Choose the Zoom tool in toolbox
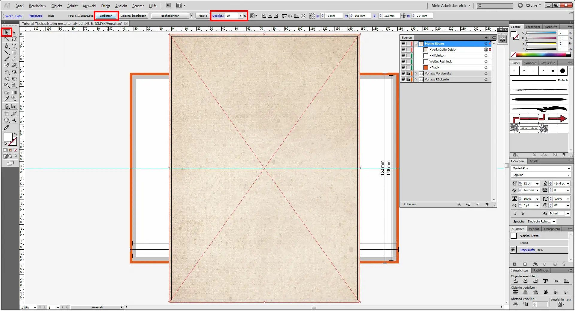Viewport: 575px width, 311px height. 14,120
